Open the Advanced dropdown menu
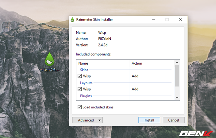This screenshot has height=138, width=216. pyautogui.click(x=87, y=120)
